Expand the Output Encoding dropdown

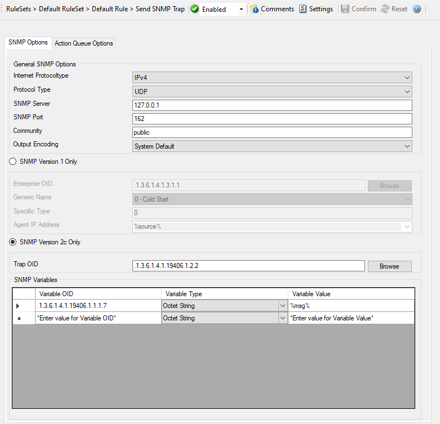407,146
